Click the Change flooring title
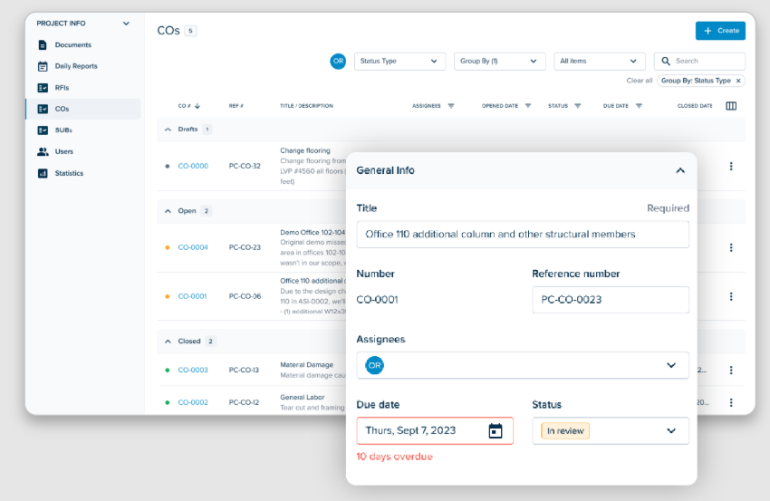 tap(305, 150)
